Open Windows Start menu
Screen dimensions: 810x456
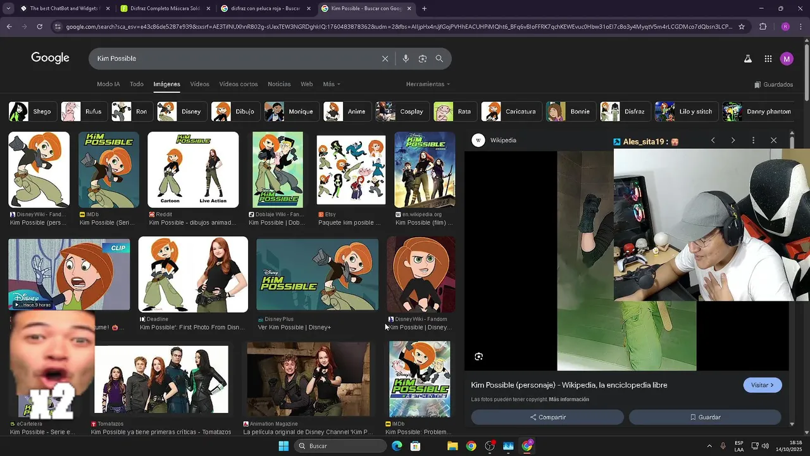coord(283,446)
